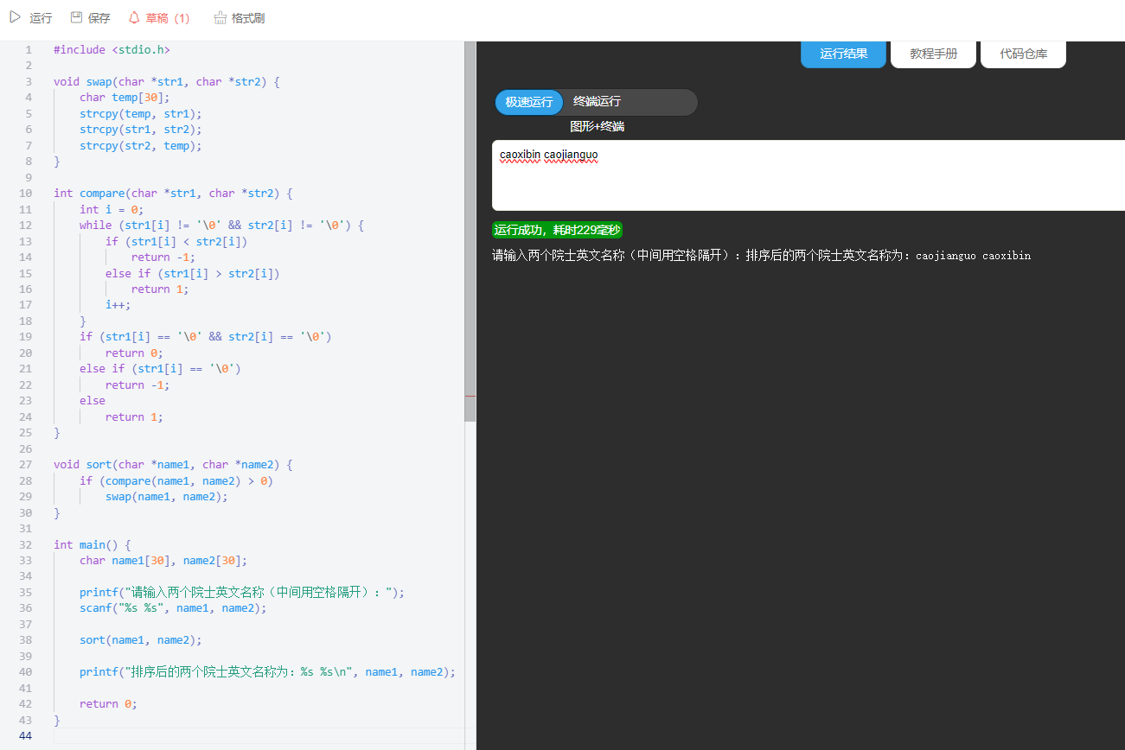1125x750 pixels.
Task: Choose the 图形+终端 option
Action: pyautogui.click(x=597, y=126)
